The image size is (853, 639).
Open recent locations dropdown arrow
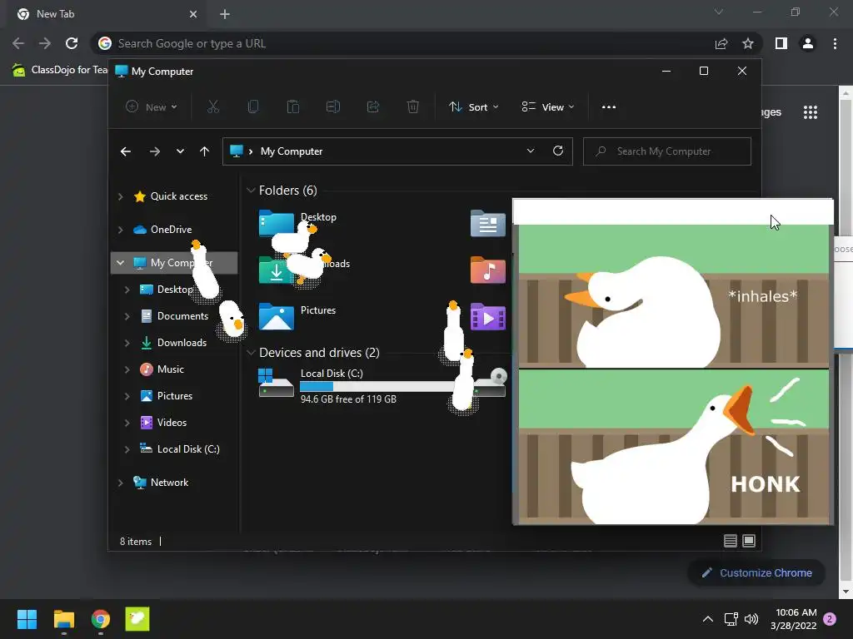tap(180, 151)
